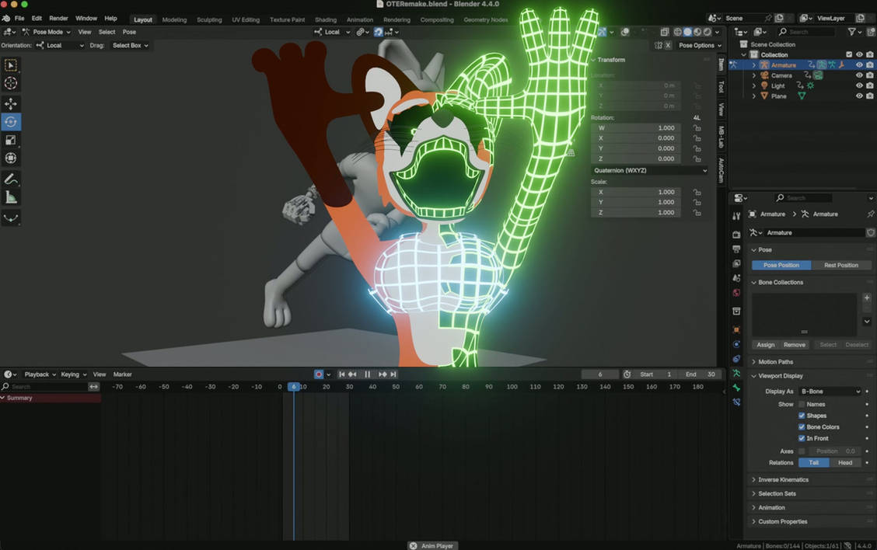
Task: Click the Remove bone collection button
Action: tap(795, 345)
